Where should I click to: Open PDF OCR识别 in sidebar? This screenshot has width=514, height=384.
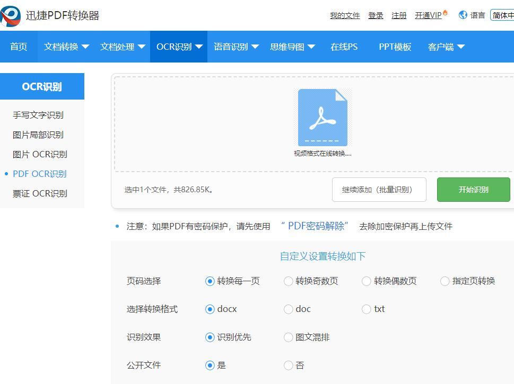(x=40, y=174)
